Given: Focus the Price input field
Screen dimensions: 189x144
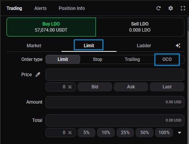Looking at the screenshot, I should pyautogui.click(x=115, y=75).
